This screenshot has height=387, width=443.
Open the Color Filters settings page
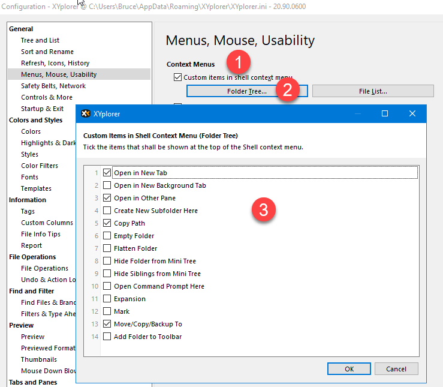[40, 166]
